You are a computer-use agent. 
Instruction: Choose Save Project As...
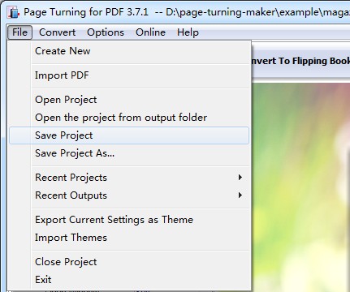(x=129, y=153)
